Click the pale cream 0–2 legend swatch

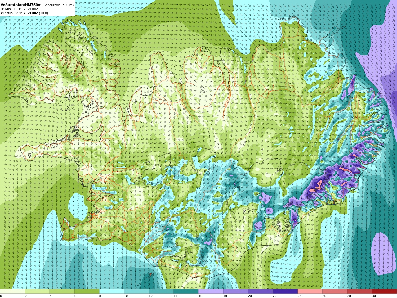(12, 291)
